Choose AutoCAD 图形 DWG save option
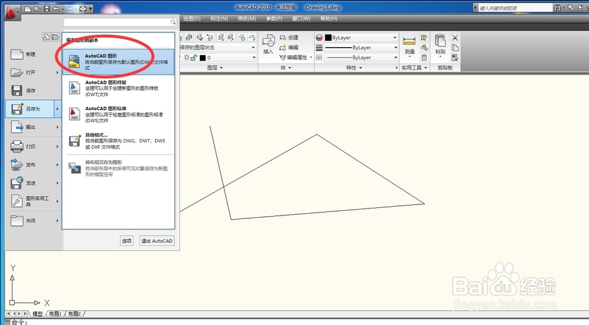The width and height of the screenshot is (589, 325). coord(118,62)
